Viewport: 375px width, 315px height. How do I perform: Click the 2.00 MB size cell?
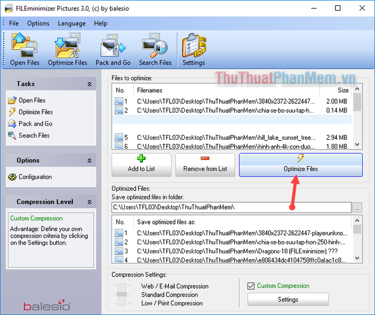(x=336, y=101)
